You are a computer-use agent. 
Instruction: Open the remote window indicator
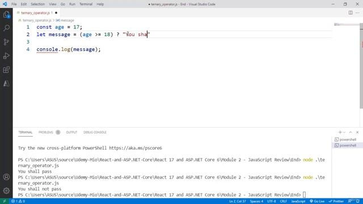click(x=5, y=201)
